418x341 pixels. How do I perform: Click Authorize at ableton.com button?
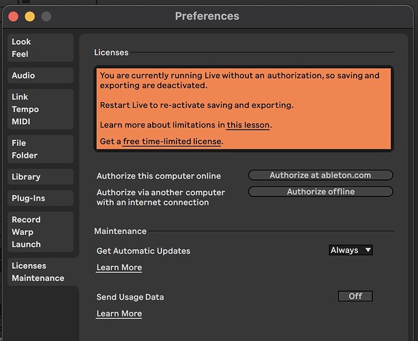click(x=320, y=175)
